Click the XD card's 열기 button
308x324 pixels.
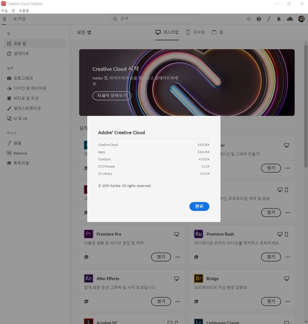271,213
